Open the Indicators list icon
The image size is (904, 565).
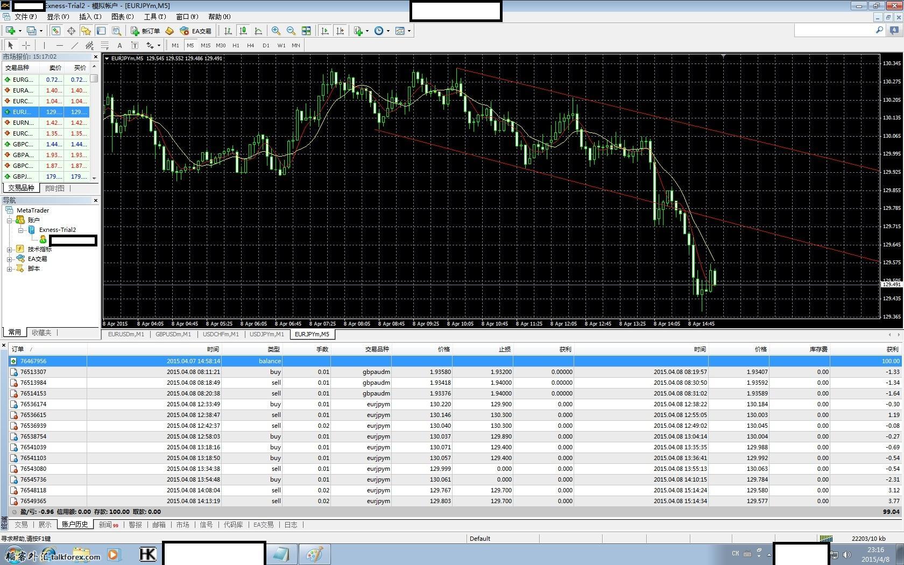pyautogui.click(x=358, y=31)
